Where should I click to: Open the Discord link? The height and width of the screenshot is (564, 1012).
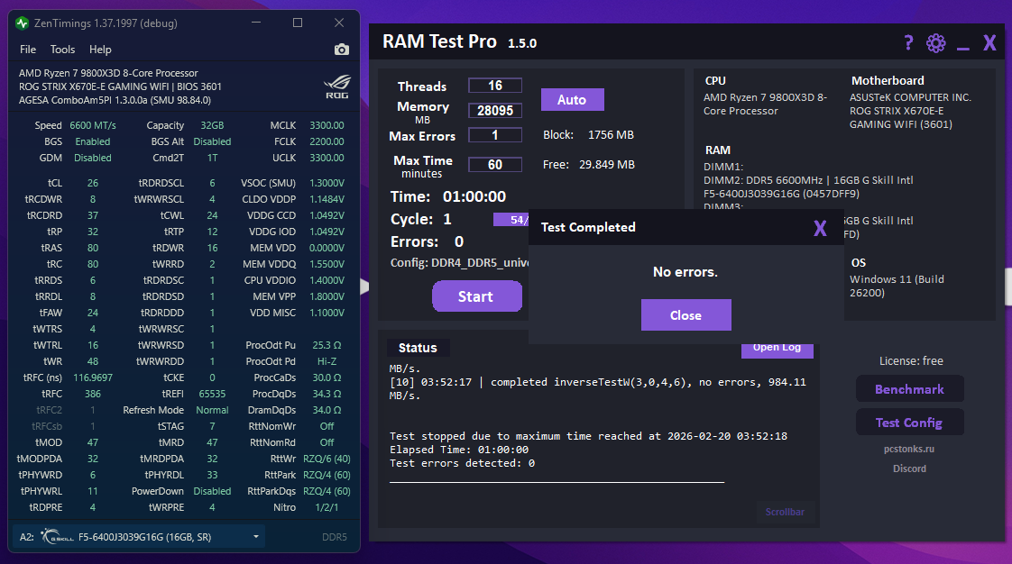coord(909,468)
